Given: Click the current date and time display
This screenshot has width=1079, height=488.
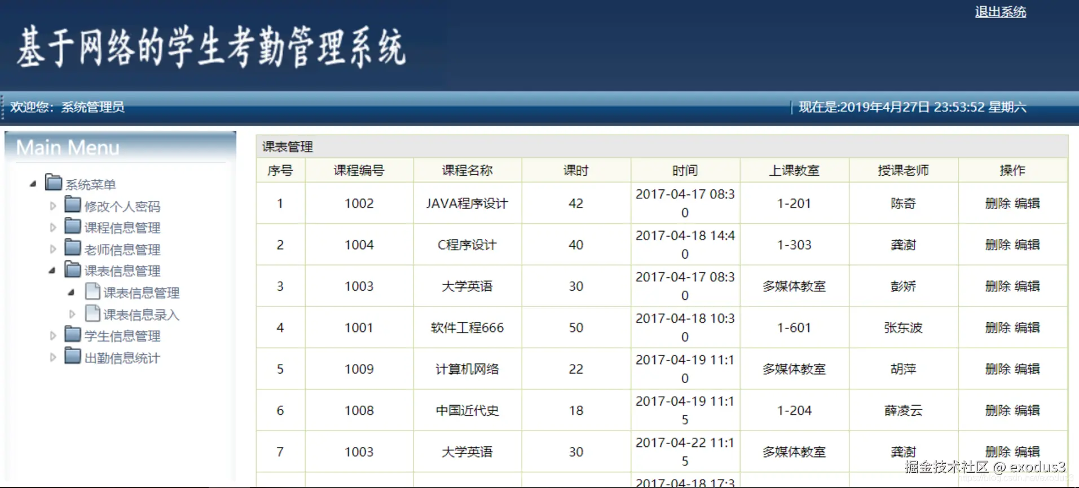Looking at the screenshot, I should [912, 107].
